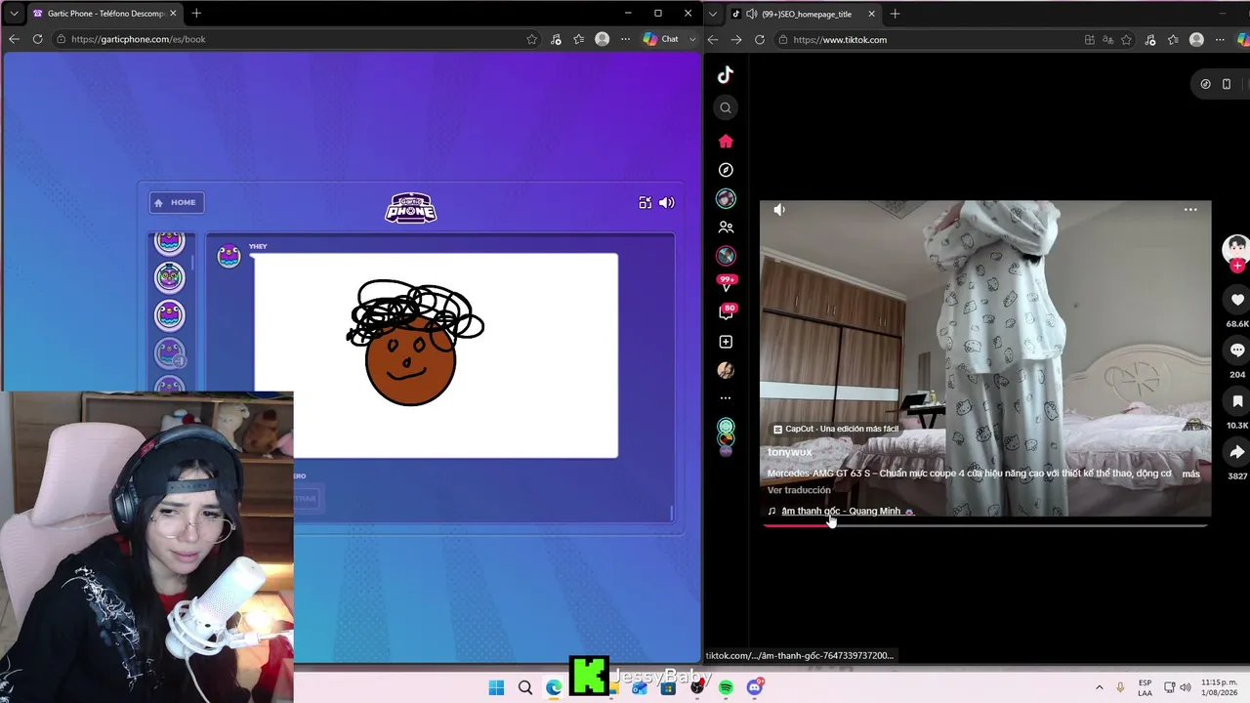Open the profile icon in TikTok browser window
The width and height of the screenshot is (1250, 703).
click(x=1196, y=40)
